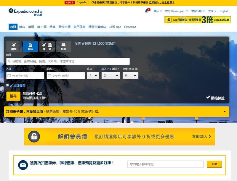This screenshot has height=181, width=237.
Task: Open the notification bell
Action: [x=146, y=11]
